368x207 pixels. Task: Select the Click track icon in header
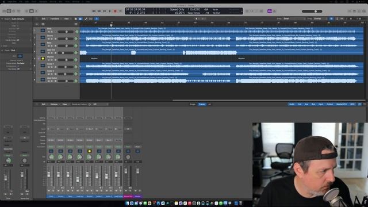tap(43, 30)
